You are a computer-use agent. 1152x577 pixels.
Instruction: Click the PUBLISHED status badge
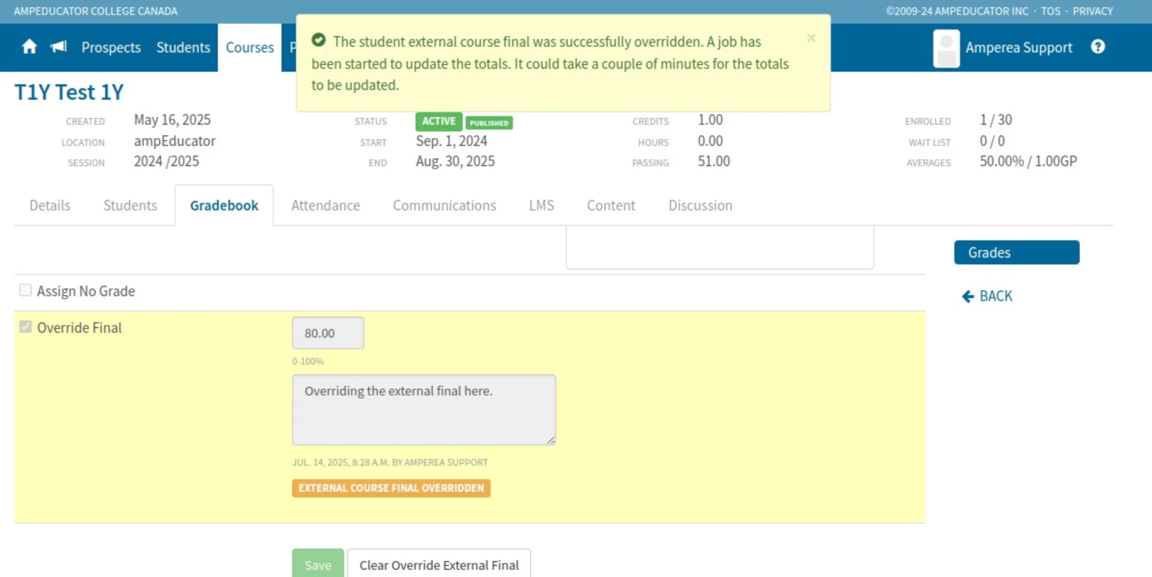pos(489,123)
